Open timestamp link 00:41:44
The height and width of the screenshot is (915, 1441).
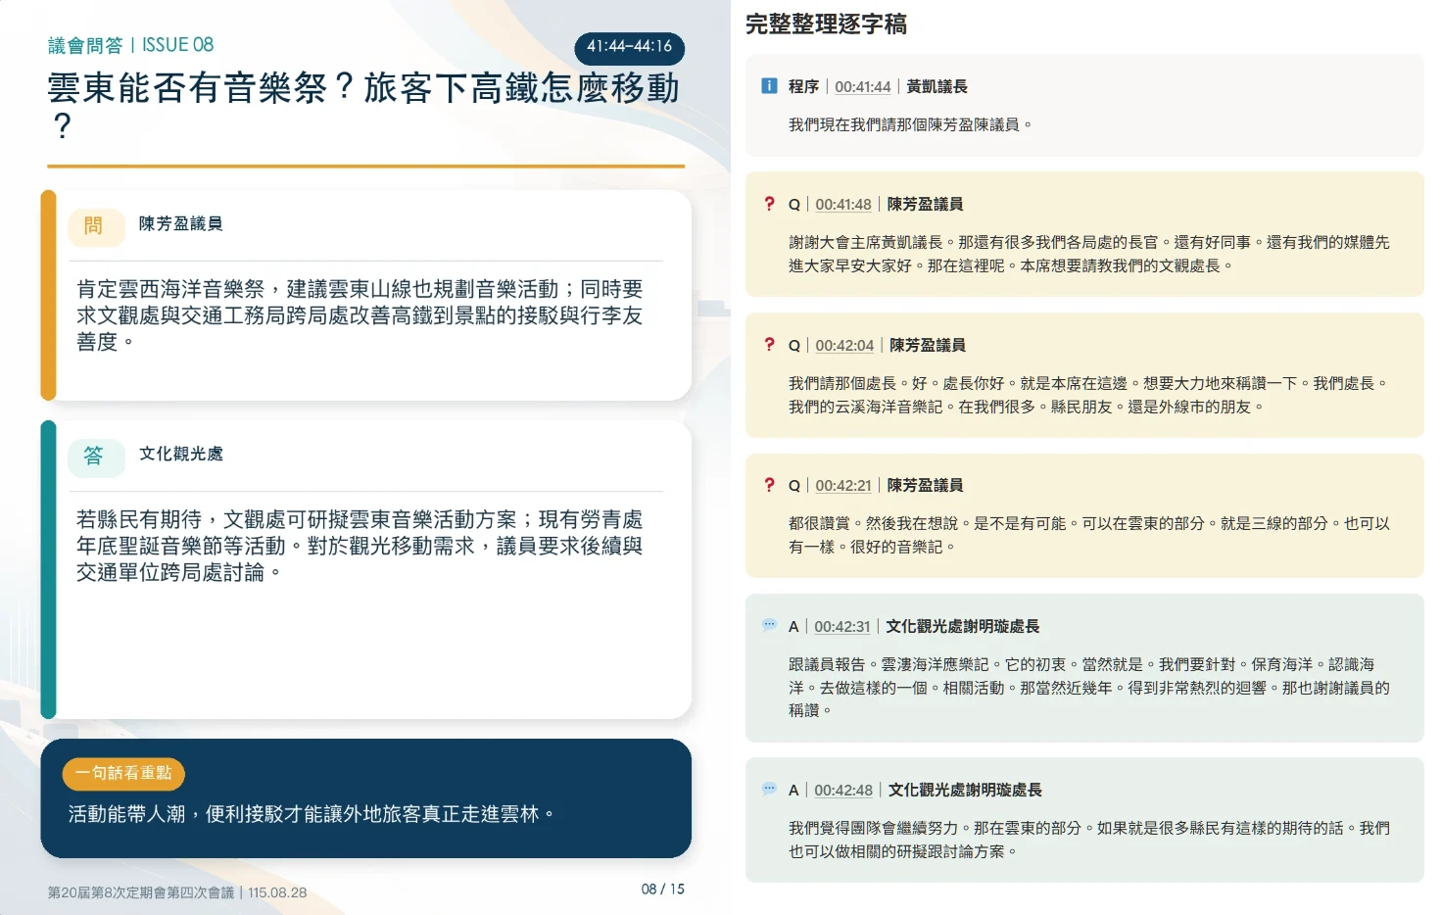(862, 86)
